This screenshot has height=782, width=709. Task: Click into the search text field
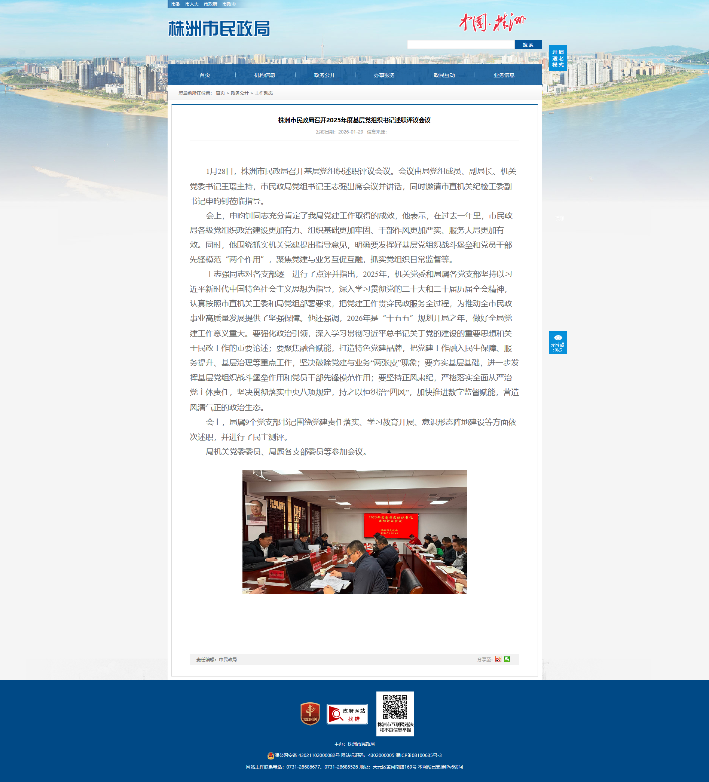tap(461, 45)
